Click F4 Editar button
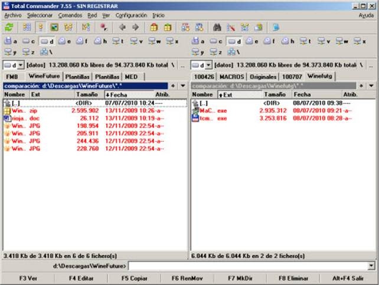Screen dimensions: 379x285 tap(81, 278)
